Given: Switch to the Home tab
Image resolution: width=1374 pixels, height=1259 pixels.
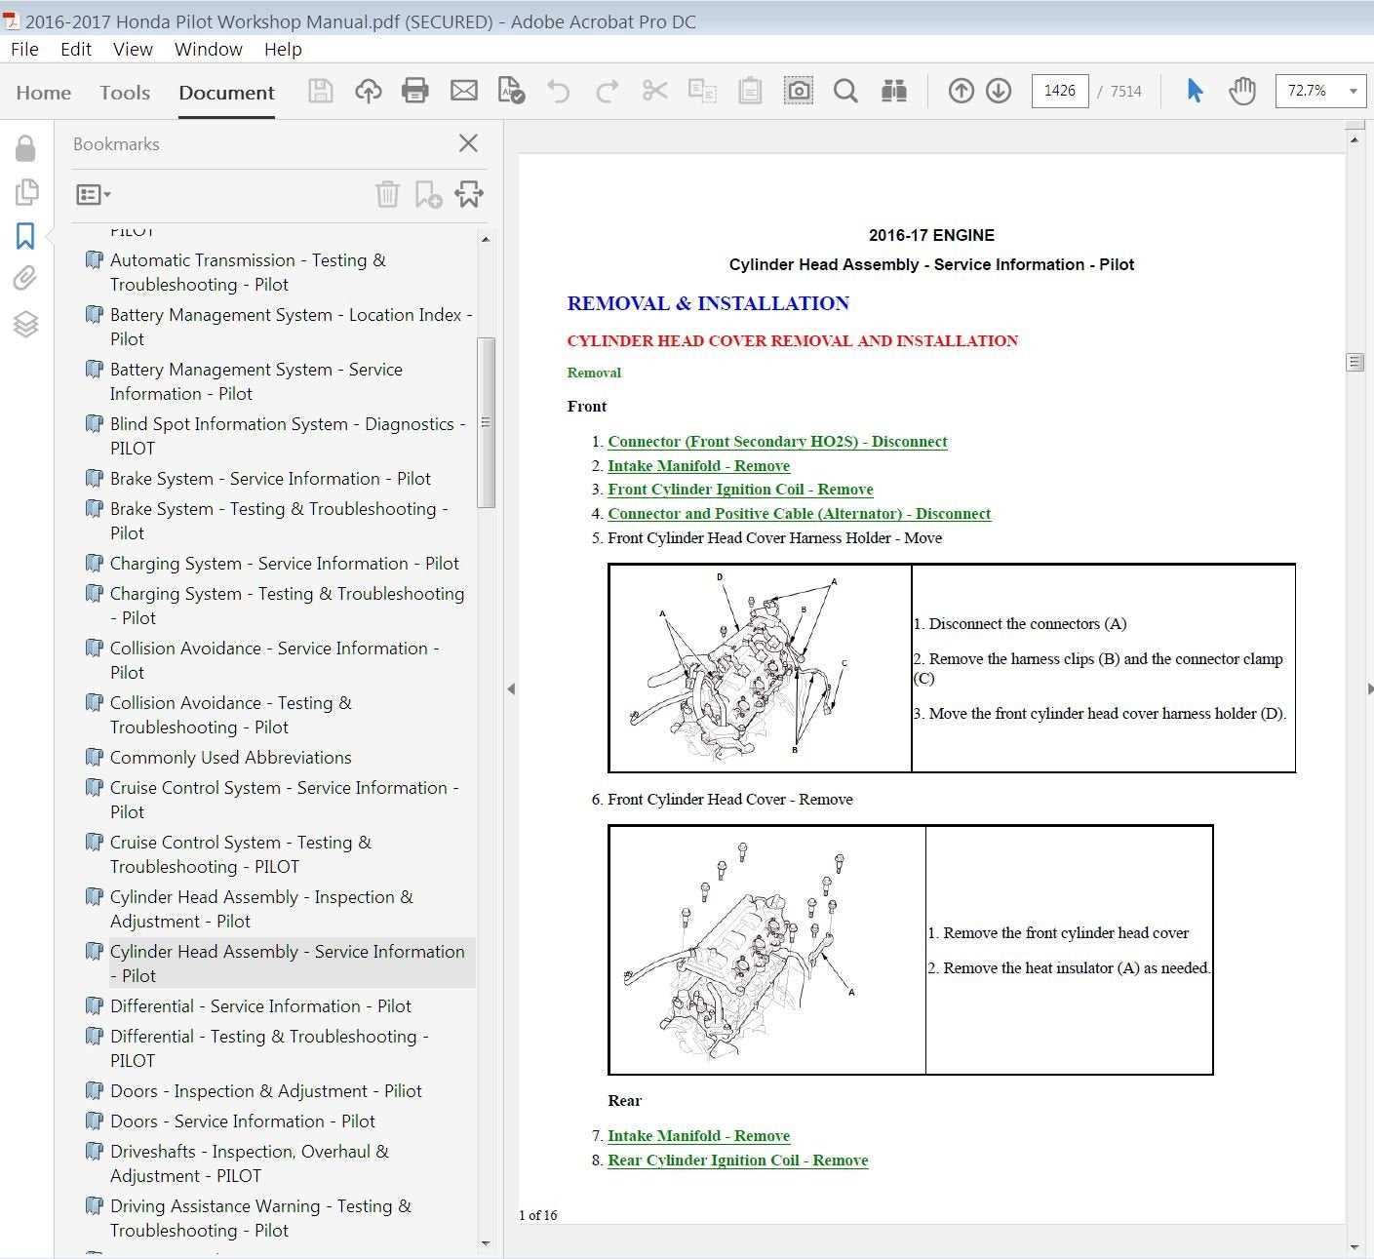Looking at the screenshot, I should (44, 93).
